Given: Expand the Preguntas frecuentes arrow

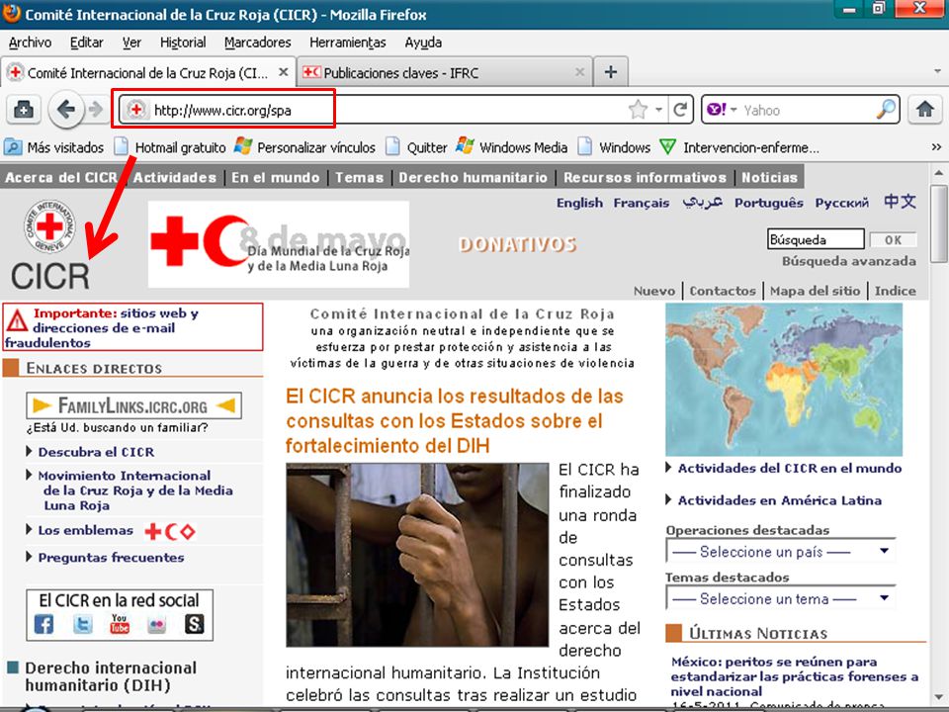Looking at the screenshot, I should tap(29, 557).
